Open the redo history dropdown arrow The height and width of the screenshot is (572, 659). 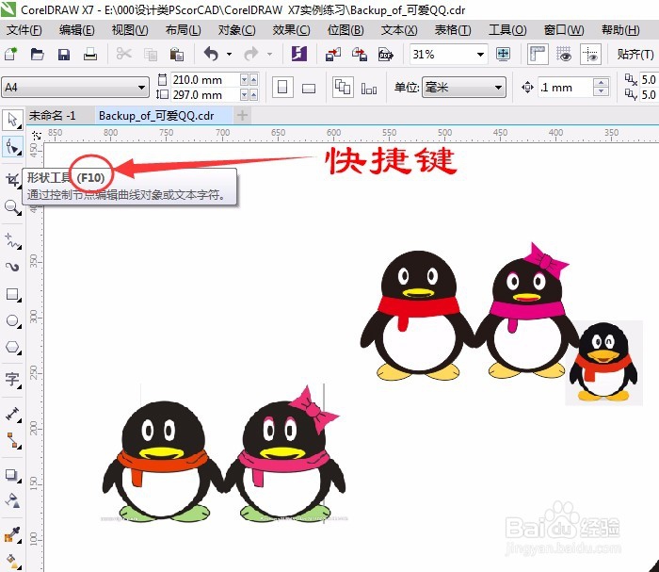click(x=269, y=55)
